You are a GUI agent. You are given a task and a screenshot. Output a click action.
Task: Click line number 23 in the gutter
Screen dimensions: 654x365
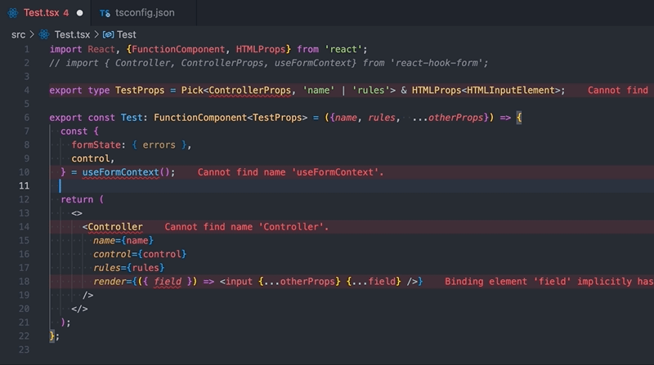[x=25, y=349]
